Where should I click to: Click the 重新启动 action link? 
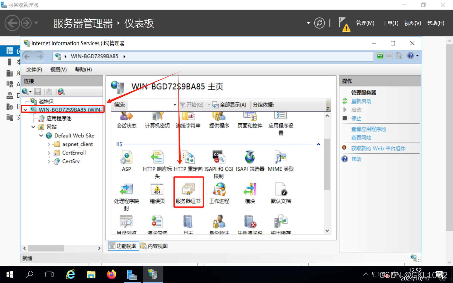pyautogui.click(x=361, y=101)
